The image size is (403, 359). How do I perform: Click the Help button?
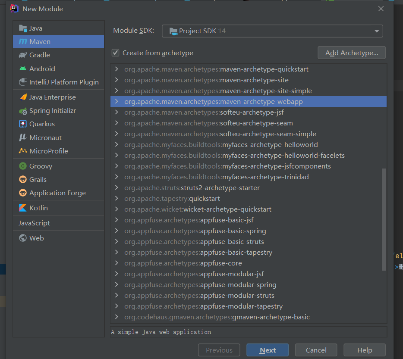pyautogui.click(x=365, y=350)
